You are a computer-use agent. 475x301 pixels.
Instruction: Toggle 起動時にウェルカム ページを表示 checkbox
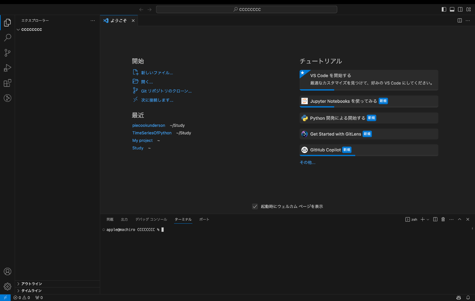tap(255, 206)
